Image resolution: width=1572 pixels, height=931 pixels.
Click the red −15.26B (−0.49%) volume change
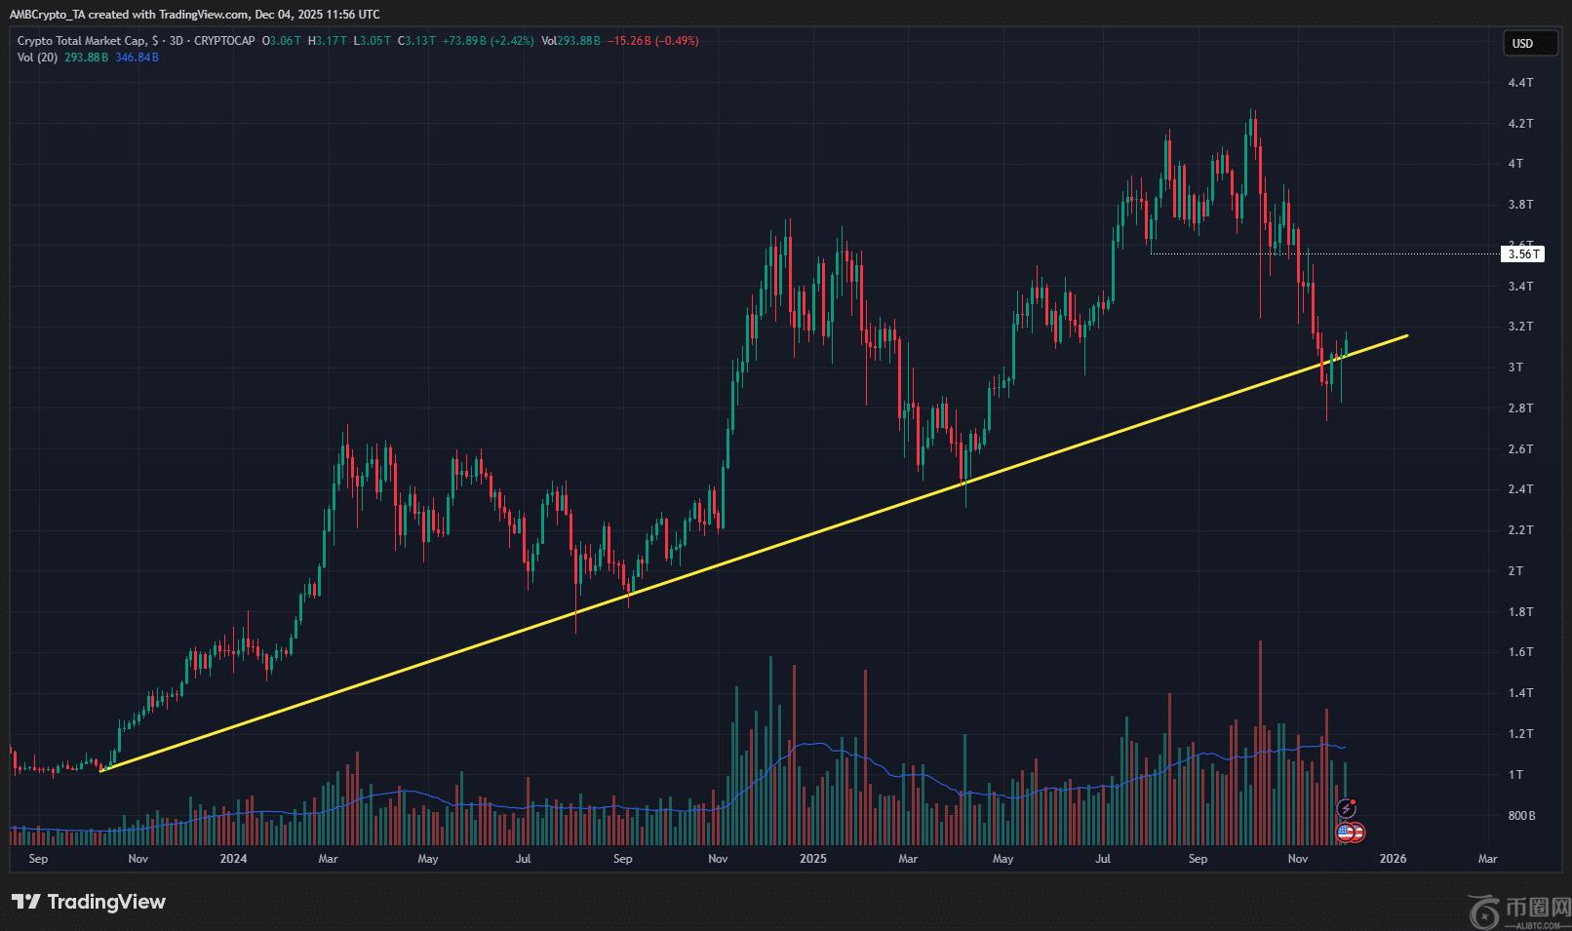coord(652,41)
